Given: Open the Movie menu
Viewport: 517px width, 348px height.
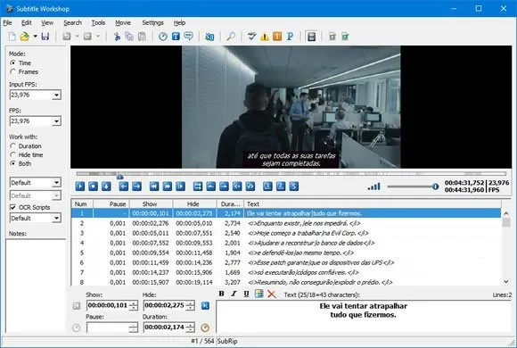Looking at the screenshot, I should click(123, 22).
